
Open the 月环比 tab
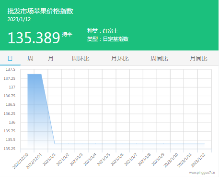coord(120,58)
